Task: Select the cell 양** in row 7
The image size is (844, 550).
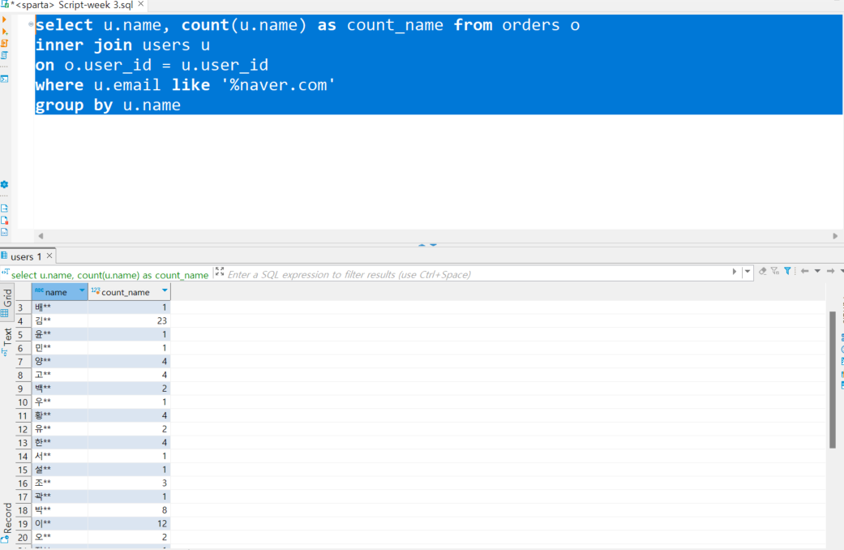Action: click(x=60, y=361)
